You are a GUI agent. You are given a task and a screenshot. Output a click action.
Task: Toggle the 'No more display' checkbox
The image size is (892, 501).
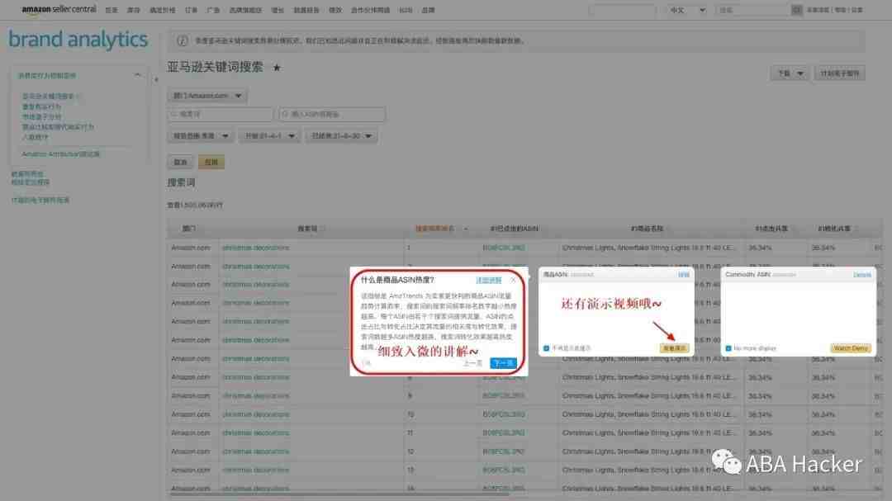click(728, 348)
